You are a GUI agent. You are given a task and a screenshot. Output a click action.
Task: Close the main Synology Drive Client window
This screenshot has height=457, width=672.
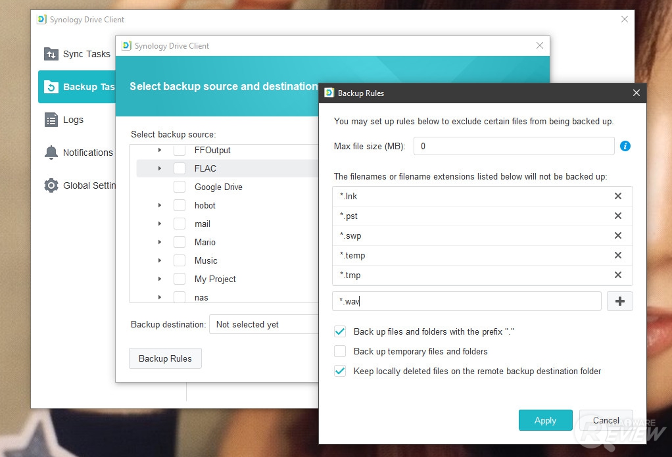tap(625, 19)
